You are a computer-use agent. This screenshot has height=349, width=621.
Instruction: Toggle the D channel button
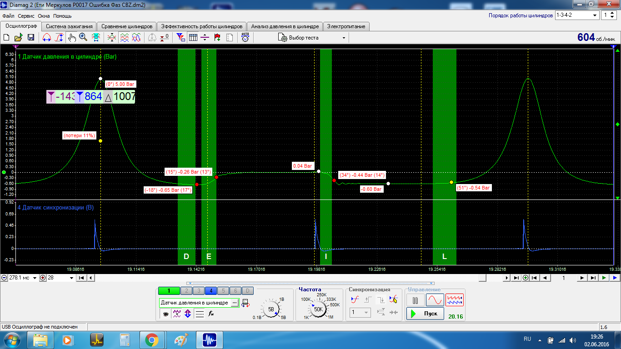[x=247, y=291]
